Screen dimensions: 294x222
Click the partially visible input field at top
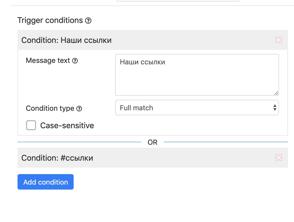178,1
